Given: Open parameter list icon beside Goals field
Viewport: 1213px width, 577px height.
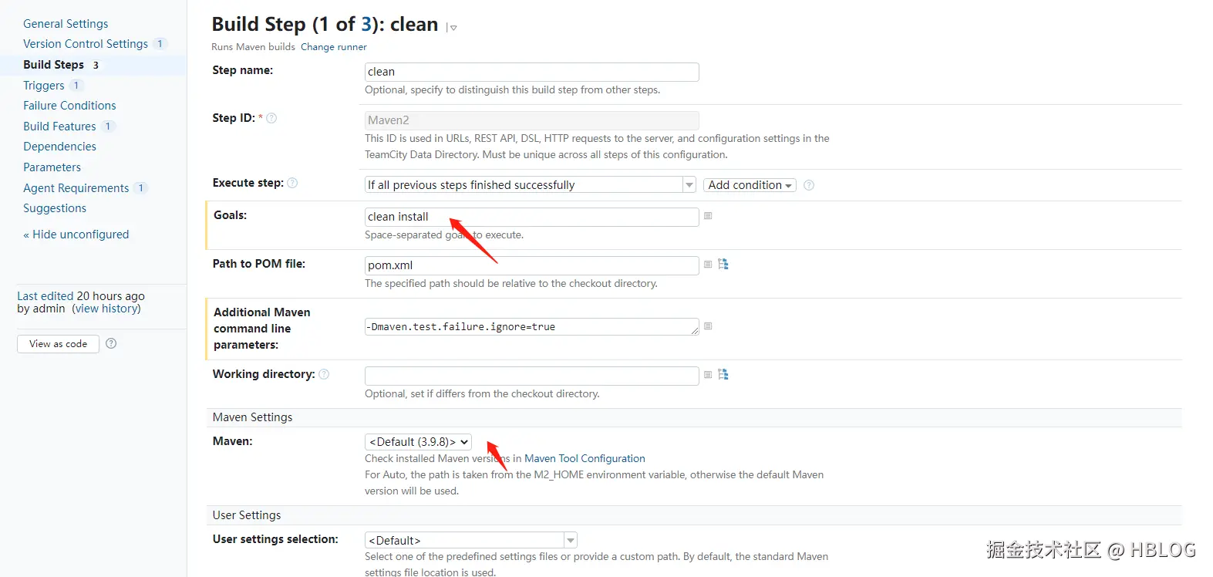Looking at the screenshot, I should (708, 216).
